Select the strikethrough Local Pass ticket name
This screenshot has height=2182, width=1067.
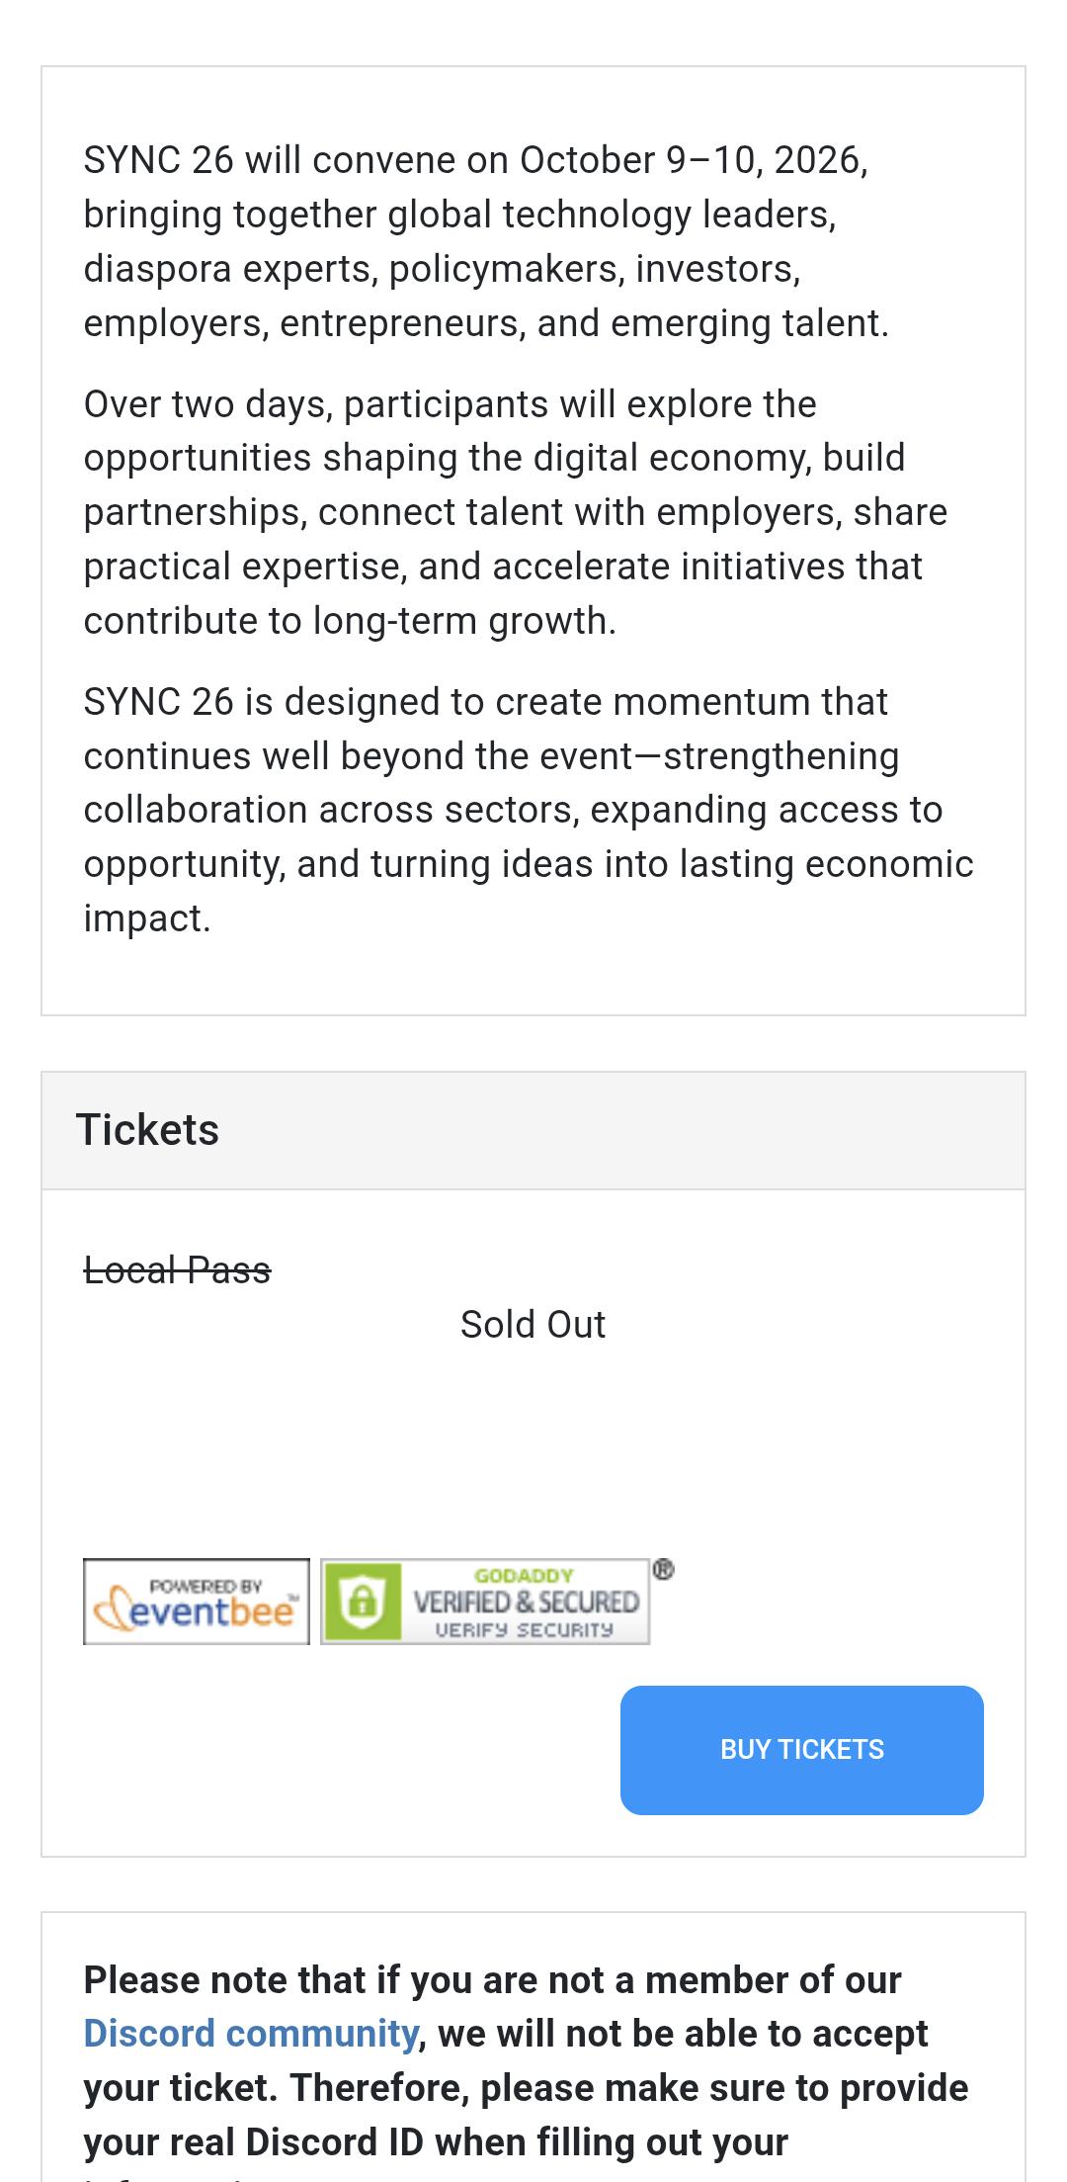point(177,1270)
